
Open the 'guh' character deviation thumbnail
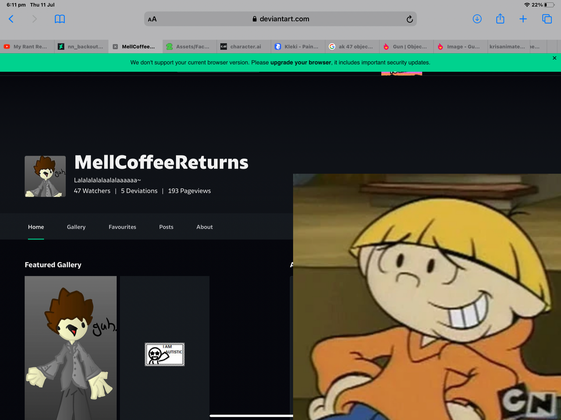[71, 348]
